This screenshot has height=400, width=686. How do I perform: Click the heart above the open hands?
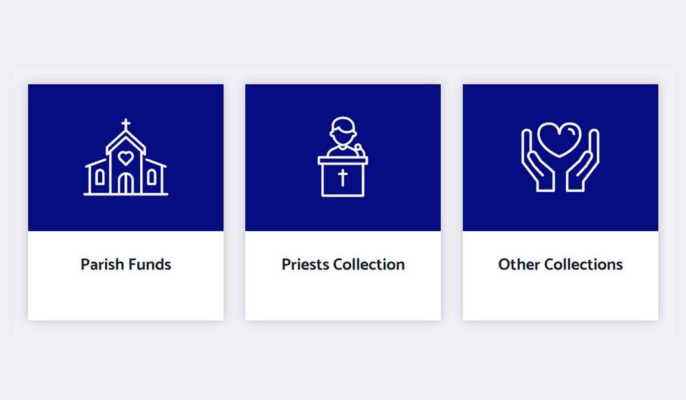point(560,139)
